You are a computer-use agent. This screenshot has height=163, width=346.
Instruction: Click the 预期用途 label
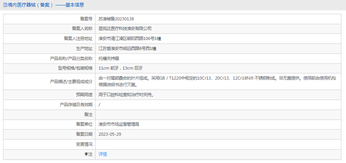pyautogui.click(x=84, y=95)
